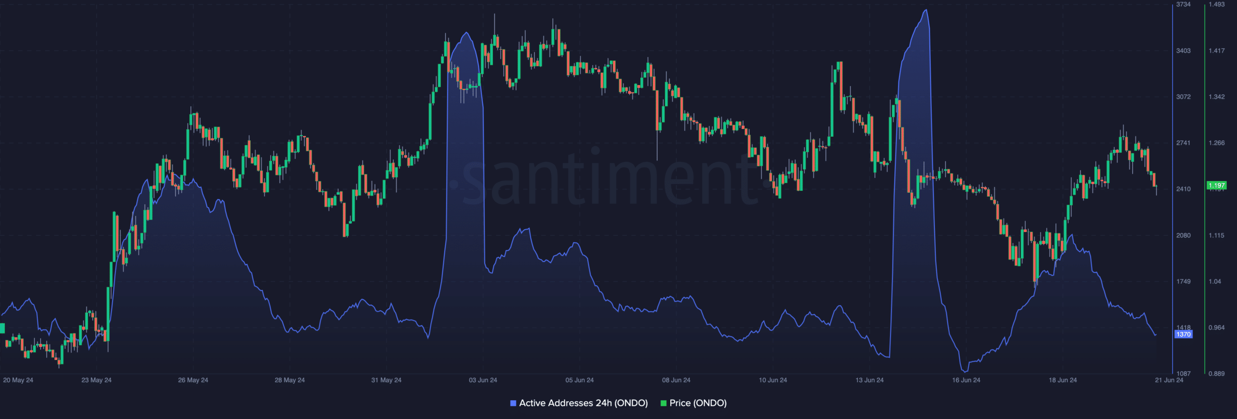Click the 1.115 price axis value
The width and height of the screenshot is (1237, 419).
coord(1216,235)
